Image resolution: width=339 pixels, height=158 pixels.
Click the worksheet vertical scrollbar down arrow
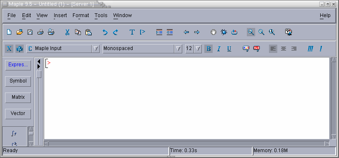[x=334, y=137]
